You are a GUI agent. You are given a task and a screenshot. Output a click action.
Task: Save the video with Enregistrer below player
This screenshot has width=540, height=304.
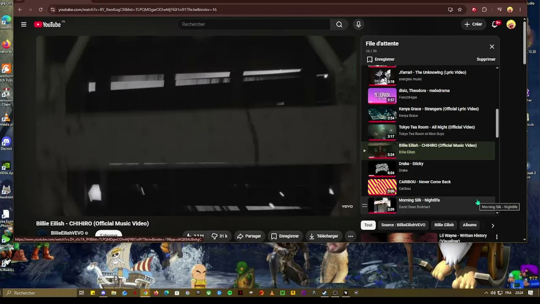[285, 236]
